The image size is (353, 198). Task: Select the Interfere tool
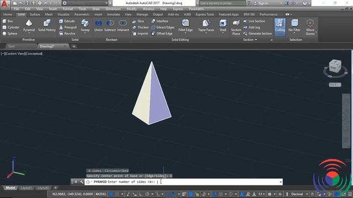pyautogui.click(x=159, y=21)
